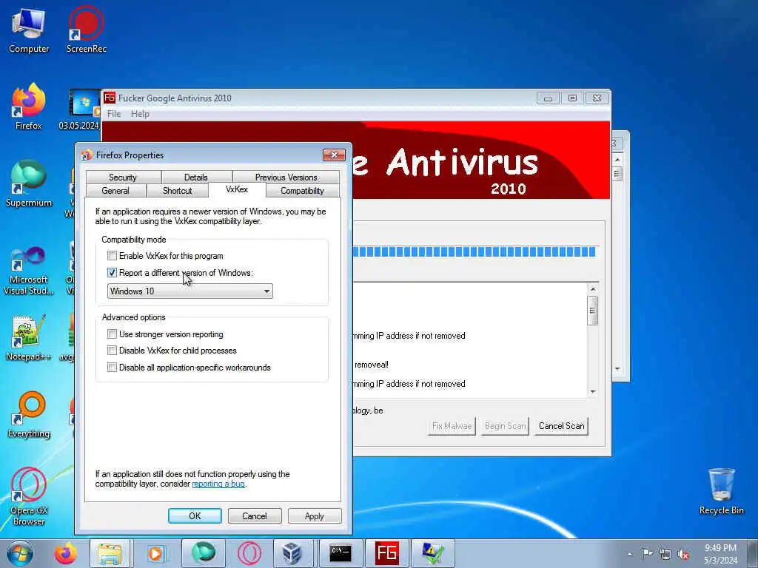Click Cancel in Firefox Properties
Viewport: 758px width, 568px height.
255,515
